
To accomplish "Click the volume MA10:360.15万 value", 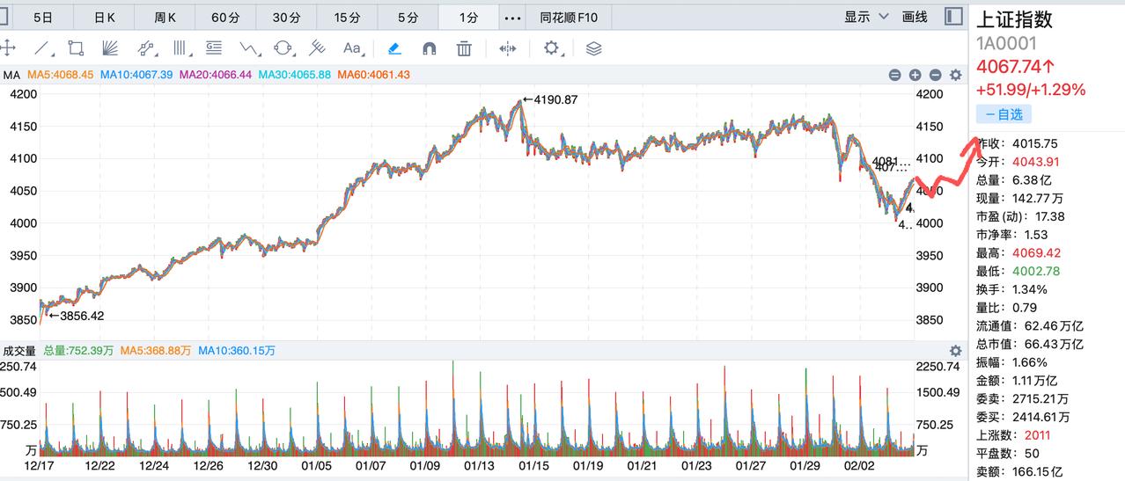I will pos(237,351).
